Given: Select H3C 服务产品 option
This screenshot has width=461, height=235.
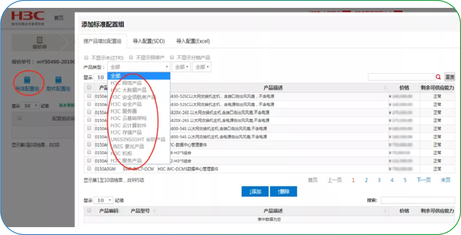Looking at the screenshot, I should pyautogui.click(x=139, y=161).
